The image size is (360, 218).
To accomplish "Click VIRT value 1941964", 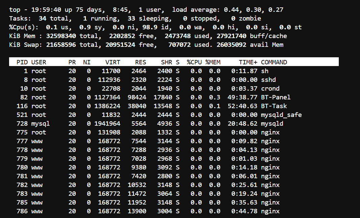I will coord(107,124).
